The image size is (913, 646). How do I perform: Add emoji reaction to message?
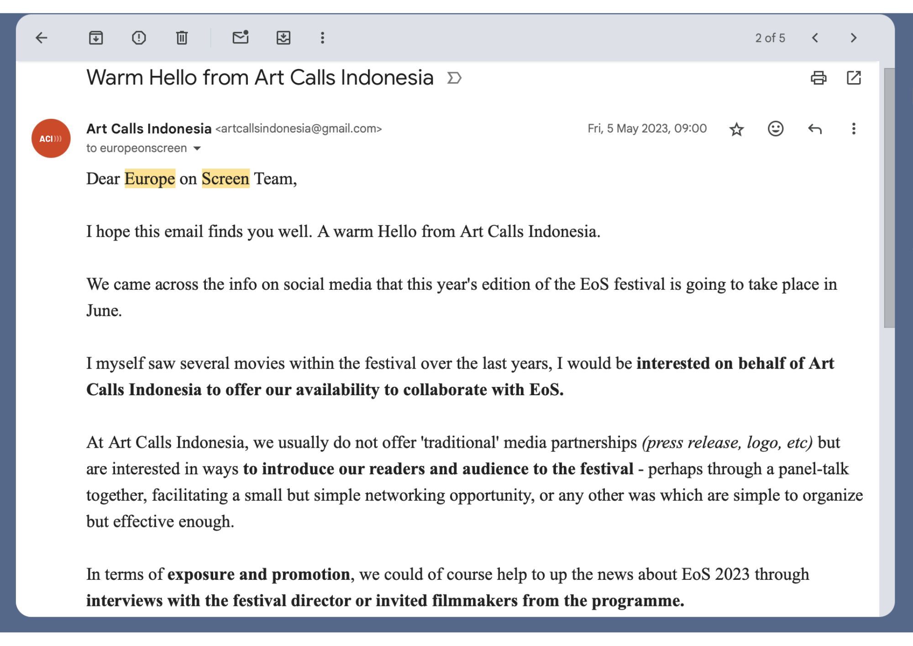click(776, 129)
